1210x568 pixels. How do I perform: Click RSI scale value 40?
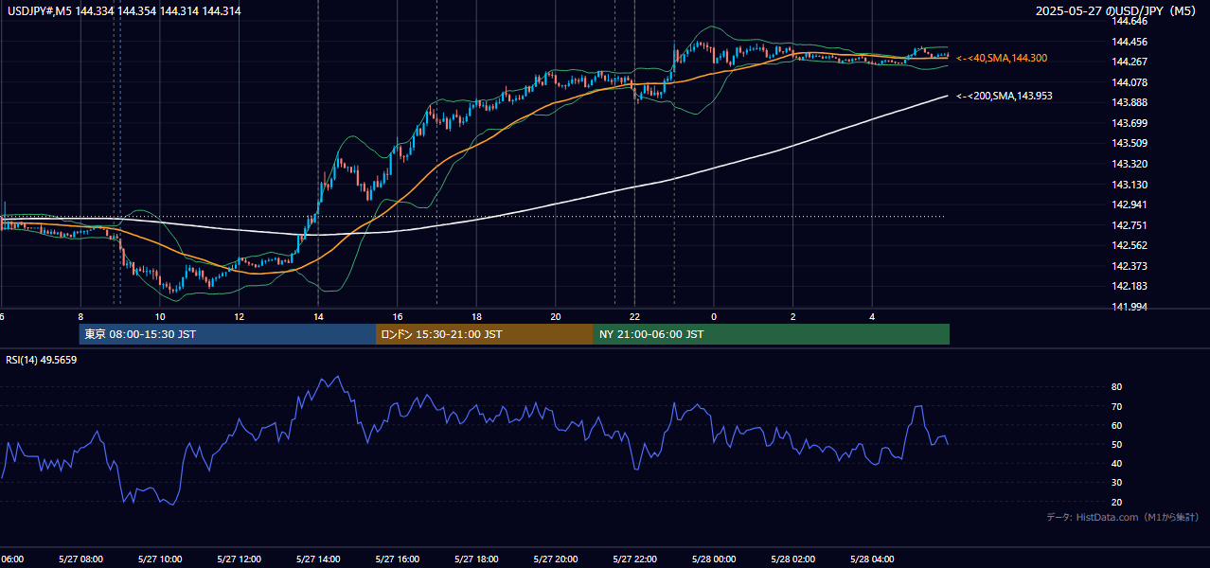click(x=1117, y=463)
